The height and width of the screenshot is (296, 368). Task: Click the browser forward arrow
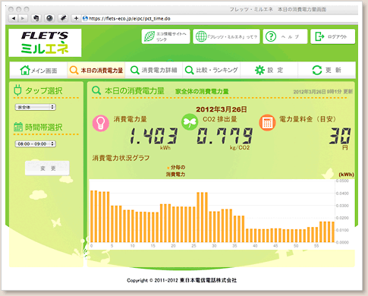tap(23, 18)
